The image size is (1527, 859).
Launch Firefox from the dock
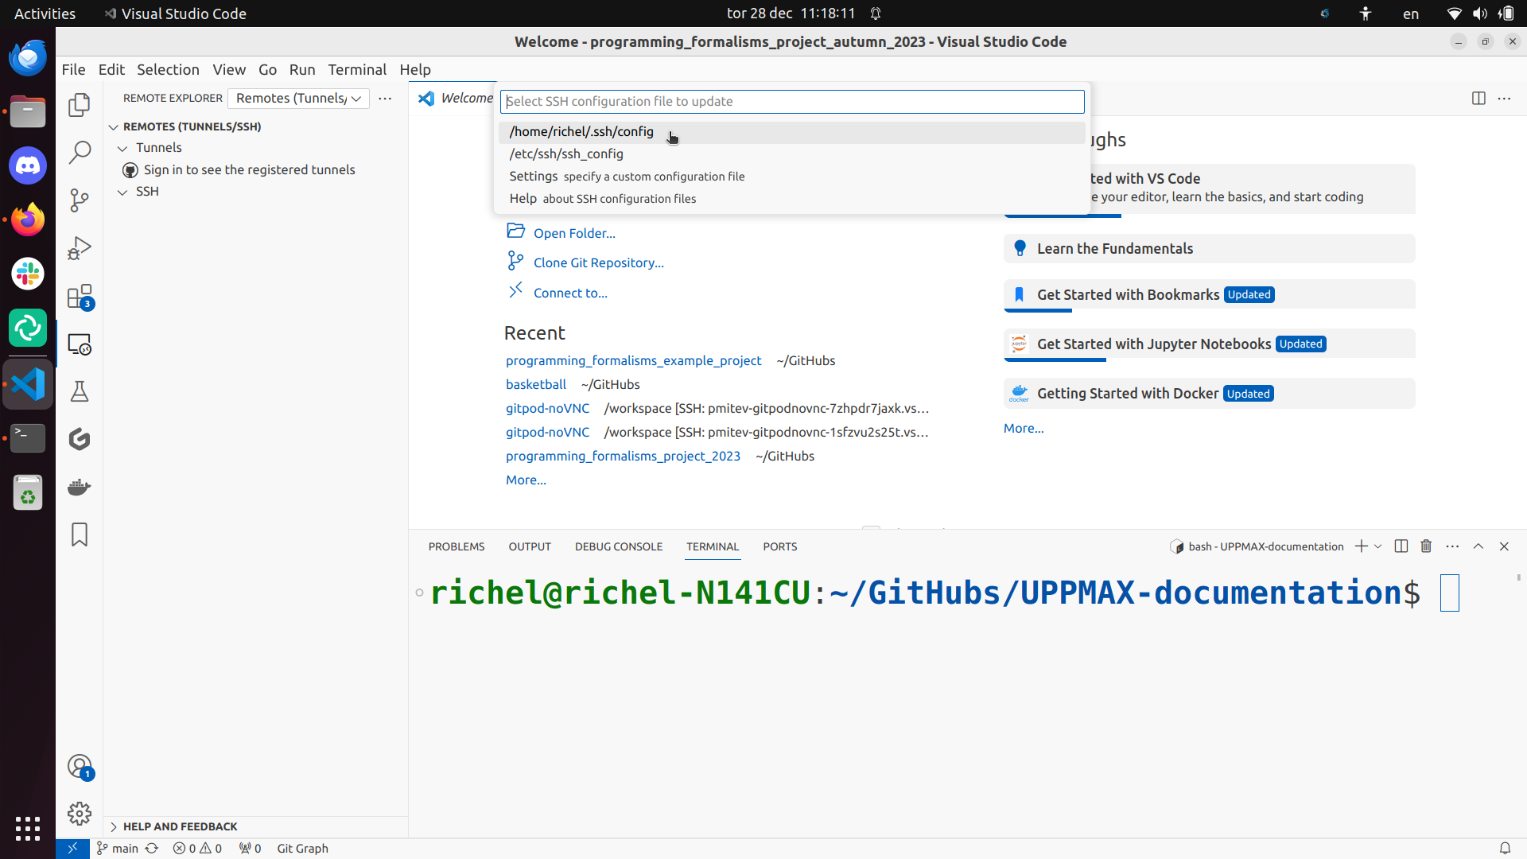[28, 220]
